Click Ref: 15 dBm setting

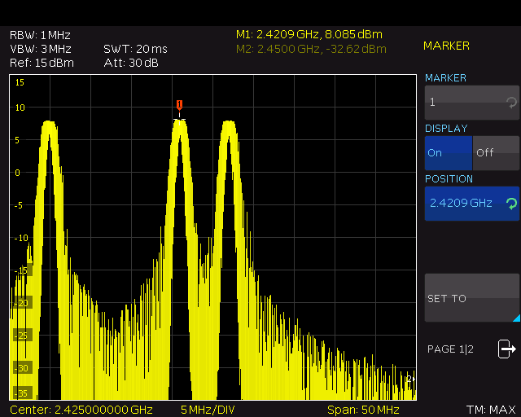click(42, 63)
